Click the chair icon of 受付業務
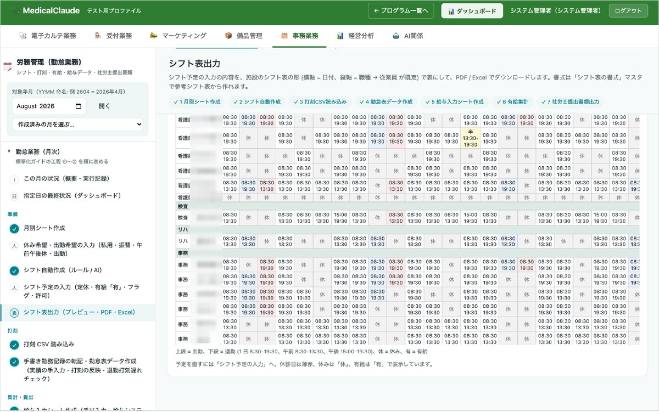The width and height of the screenshot is (659, 412). click(97, 36)
